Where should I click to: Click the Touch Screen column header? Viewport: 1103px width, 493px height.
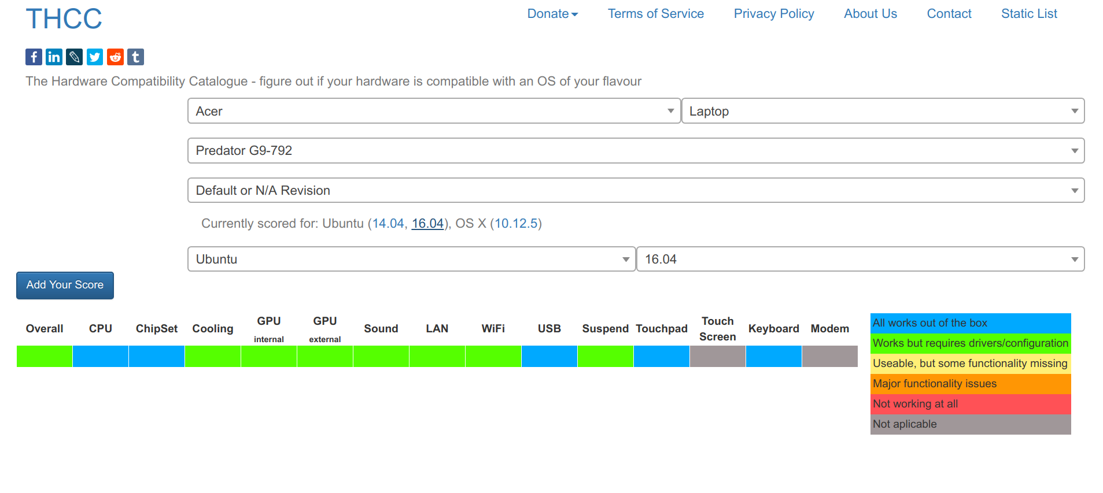tap(718, 329)
